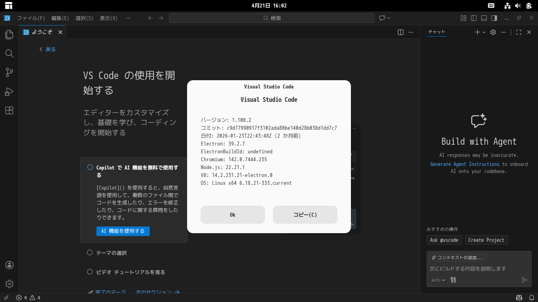Click the configure tools icon in chat input

453,280
